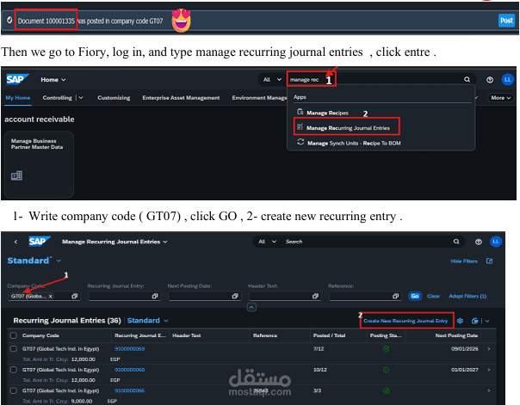
Task: Click the empty Search field
Action: point(367,242)
